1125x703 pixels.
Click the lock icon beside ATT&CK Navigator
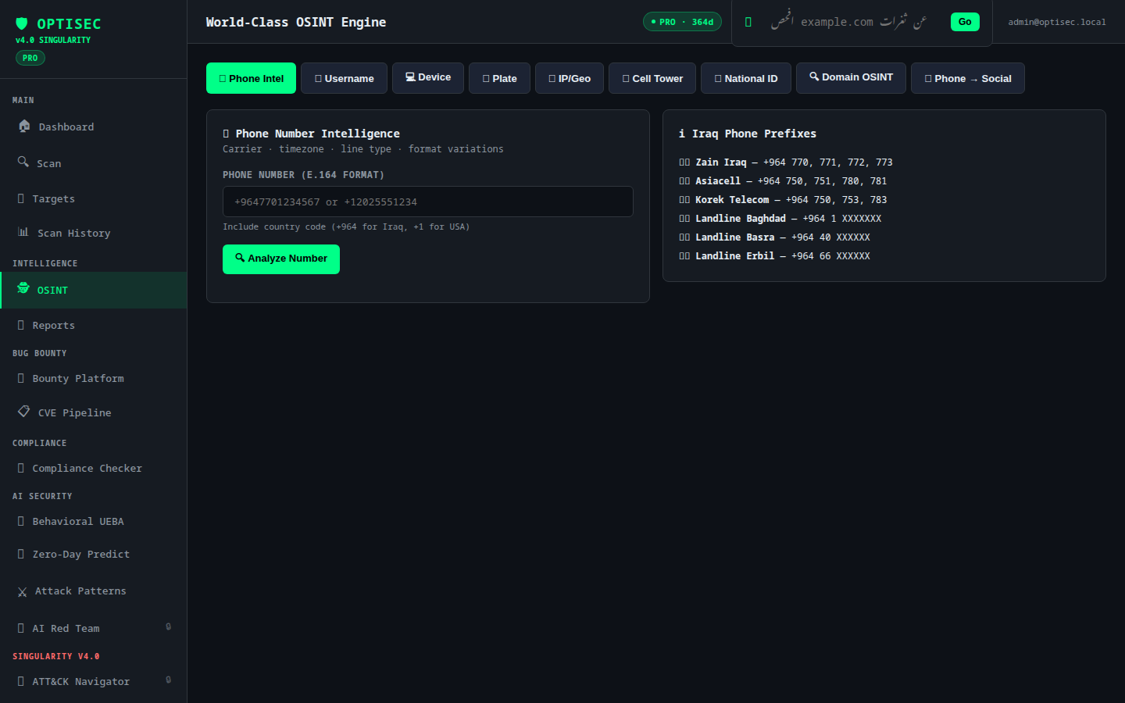pyautogui.click(x=168, y=680)
